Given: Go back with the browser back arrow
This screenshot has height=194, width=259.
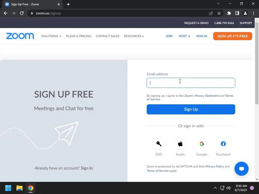Looking at the screenshot, I should coord(6,13).
